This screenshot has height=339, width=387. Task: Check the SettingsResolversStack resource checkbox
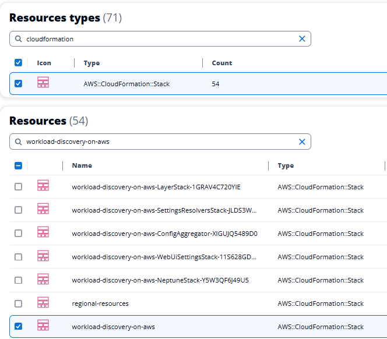click(18, 210)
